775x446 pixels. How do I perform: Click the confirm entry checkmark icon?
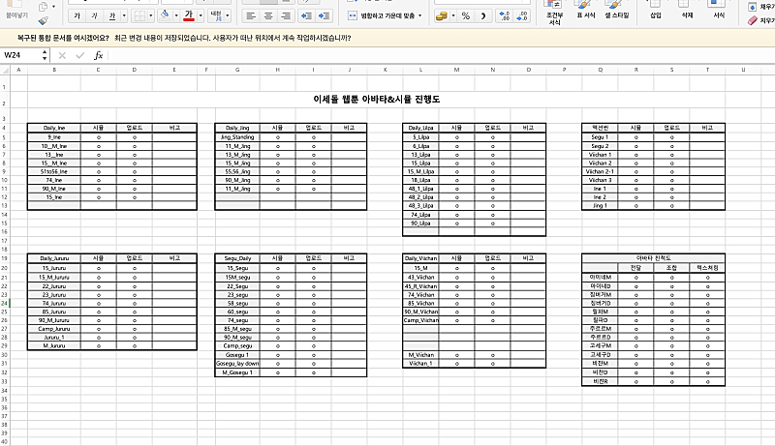80,55
